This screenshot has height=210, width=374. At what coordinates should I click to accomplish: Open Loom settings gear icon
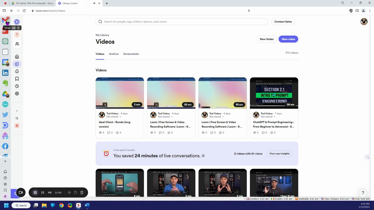tap(17, 94)
